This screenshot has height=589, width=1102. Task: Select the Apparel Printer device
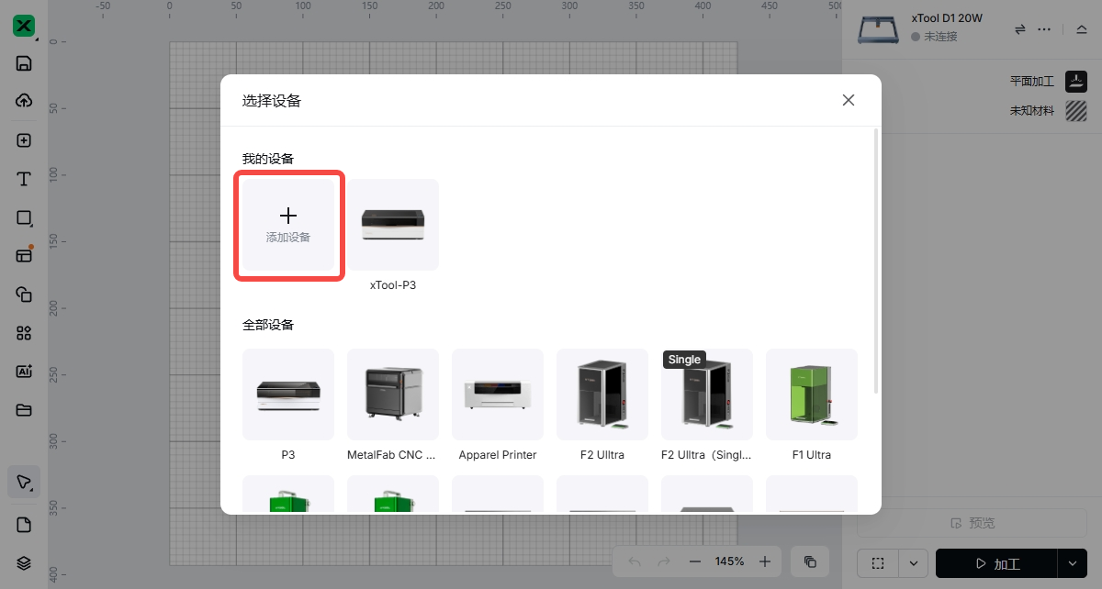coord(498,395)
